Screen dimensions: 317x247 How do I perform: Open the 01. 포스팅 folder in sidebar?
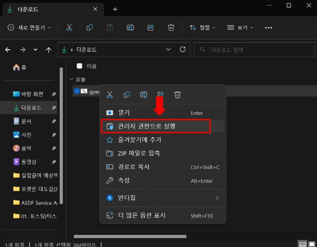(x=35, y=216)
